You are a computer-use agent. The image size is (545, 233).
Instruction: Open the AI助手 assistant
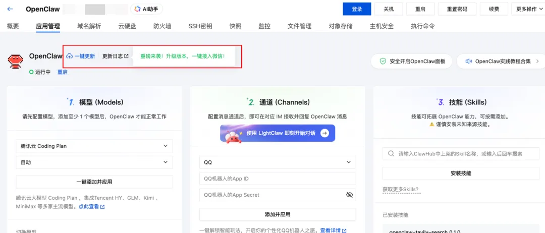[x=146, y=9]
